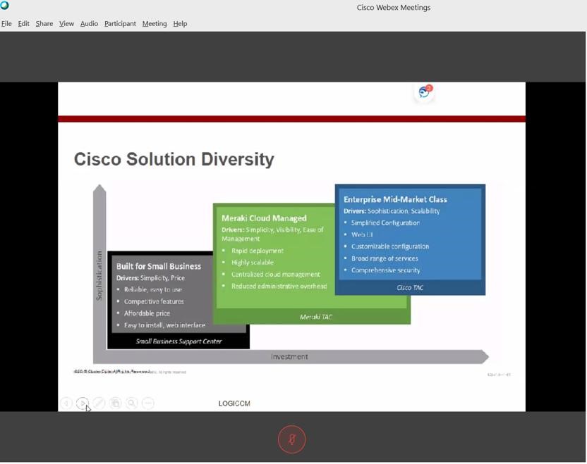Click 'Simplified Configuration' bullet
The width and height of the screenshot is (587, 464).
[385, 222]
